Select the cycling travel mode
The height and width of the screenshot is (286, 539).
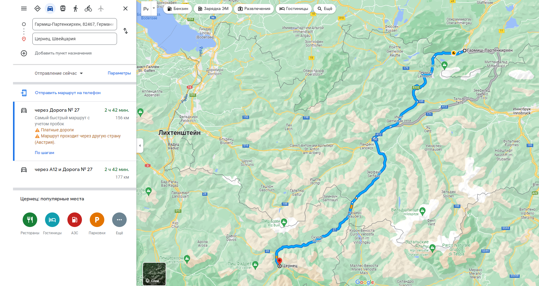click(x=88, y=8)
